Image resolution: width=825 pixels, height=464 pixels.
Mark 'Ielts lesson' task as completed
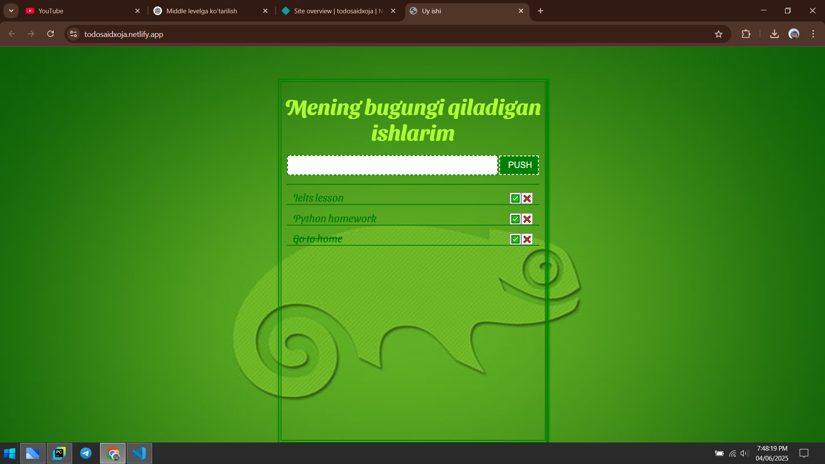coord(514,198)
